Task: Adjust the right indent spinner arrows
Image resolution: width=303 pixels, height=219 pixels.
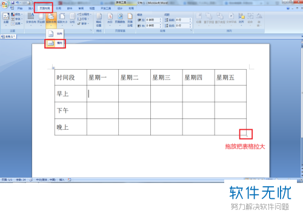Action: coord(161,25)
